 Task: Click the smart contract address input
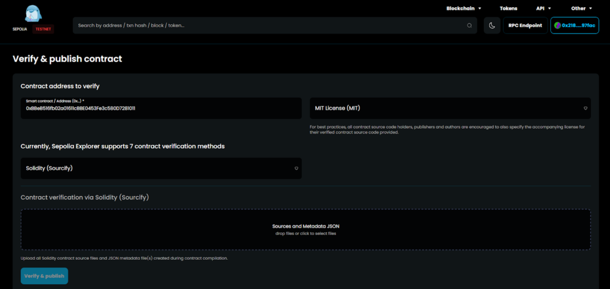161,108
